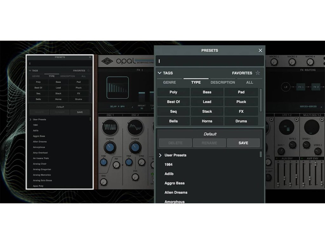
Task: Load Analog Gregorian preset in small panel
Action: (x=42, y=169)
